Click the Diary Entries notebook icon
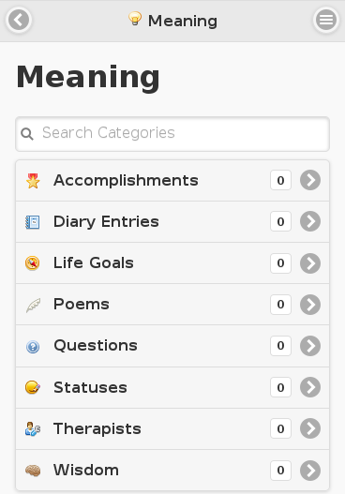This screenshot has width=345, height=494. click(33, 222)
